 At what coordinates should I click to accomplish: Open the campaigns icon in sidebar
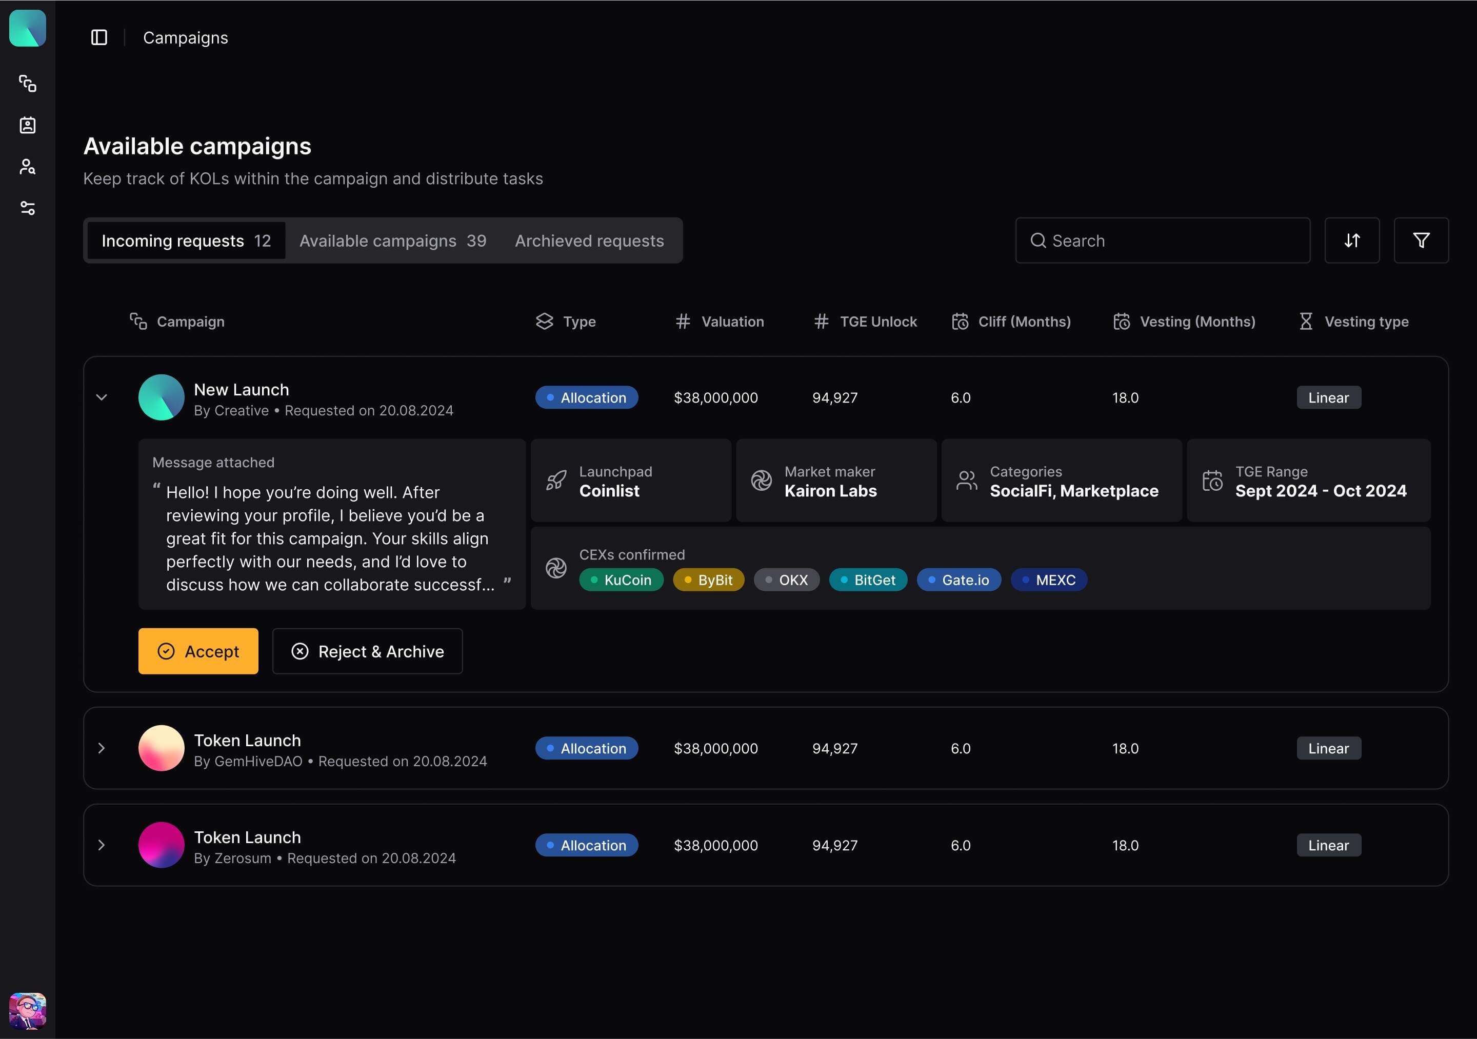coord(28,83)
